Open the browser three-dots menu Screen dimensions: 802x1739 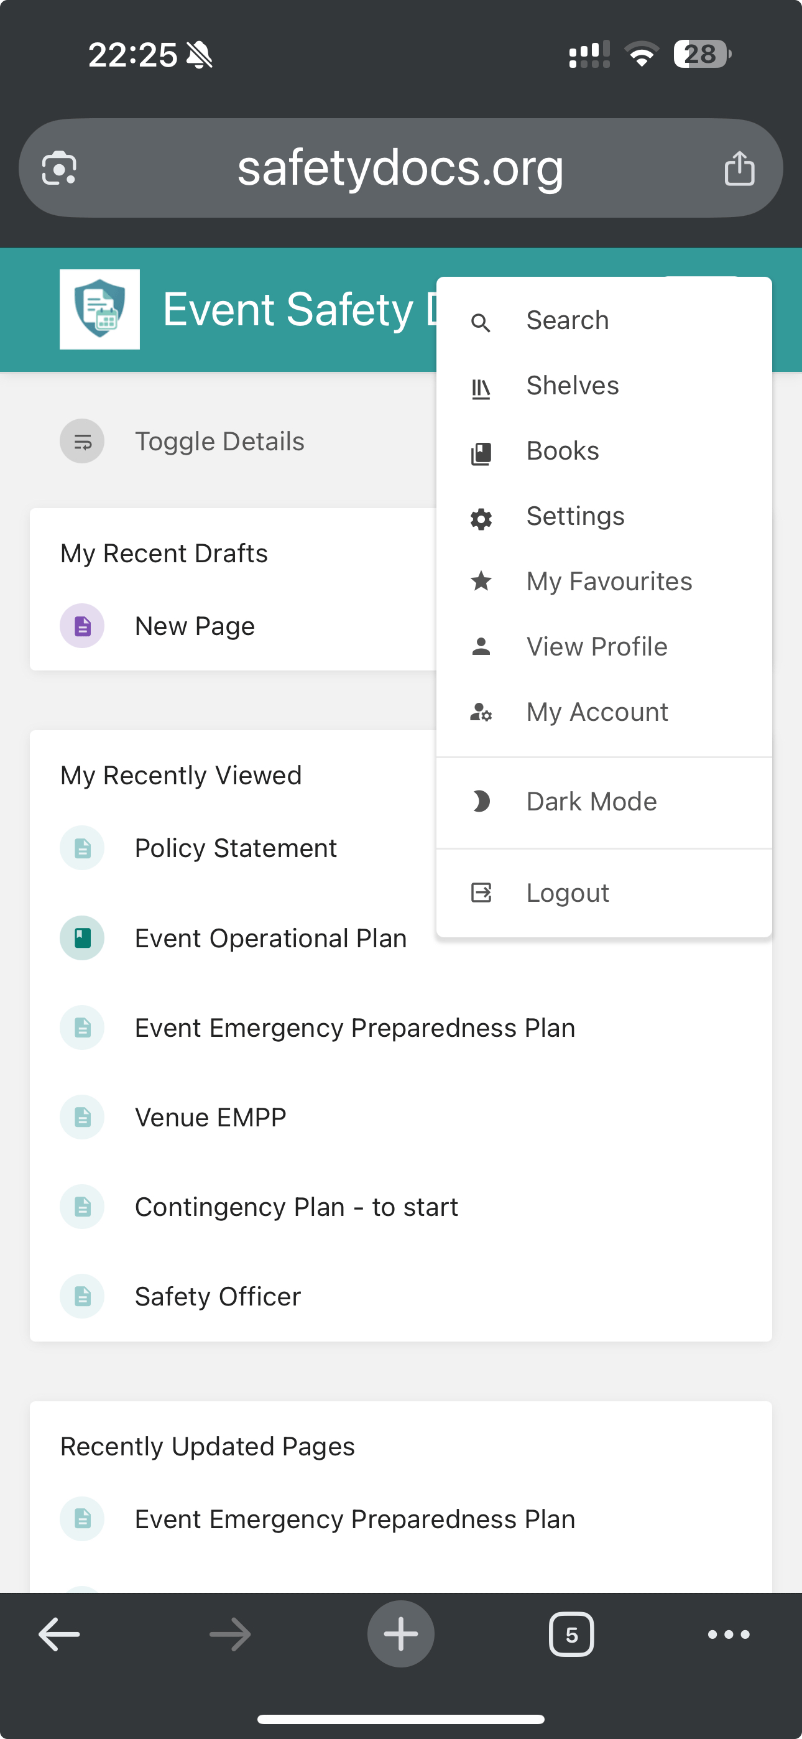(729, 1635)
